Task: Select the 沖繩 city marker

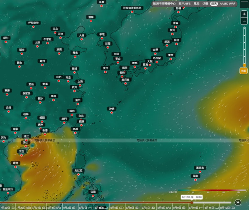Action: pyautogui.click(x=112, y=113)
